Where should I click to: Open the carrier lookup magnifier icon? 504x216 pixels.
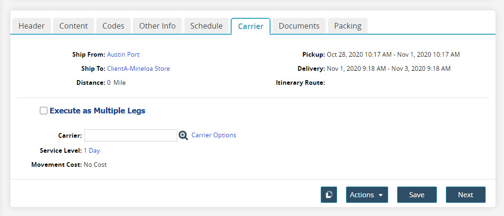click(x=183, y=135)
